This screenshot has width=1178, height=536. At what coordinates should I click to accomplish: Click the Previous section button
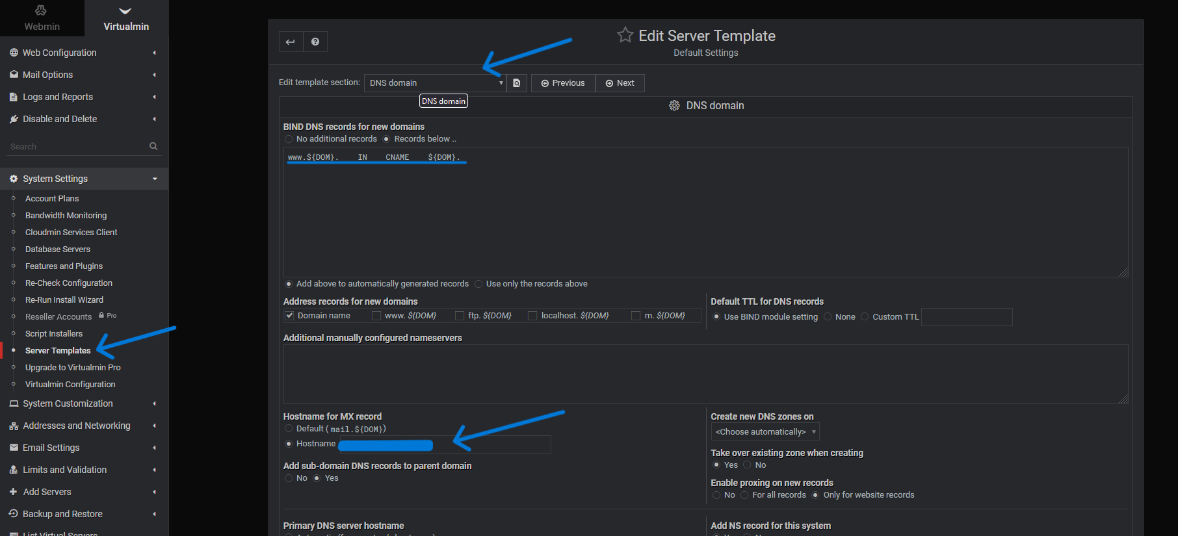click(563, 83)
